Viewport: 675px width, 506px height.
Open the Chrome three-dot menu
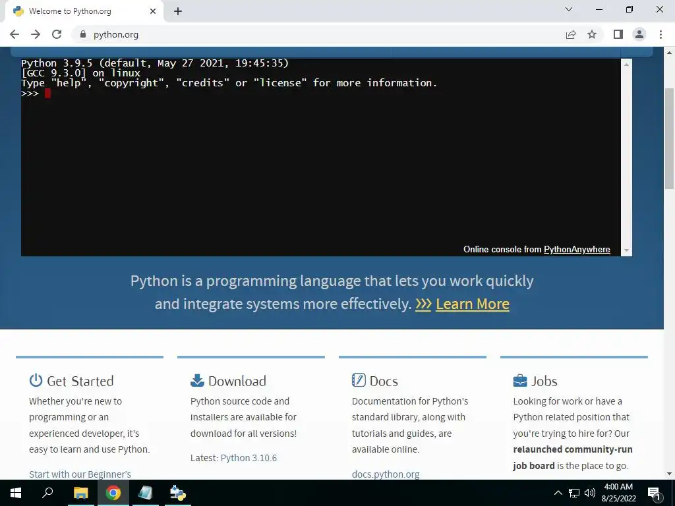click(x=660, y=34)
